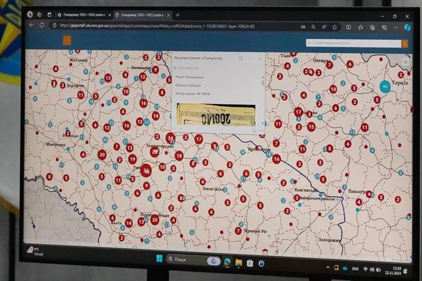Screen dimensions: 422x281
Task: Close the settlement info popup
Action: (x=260, y=59)
